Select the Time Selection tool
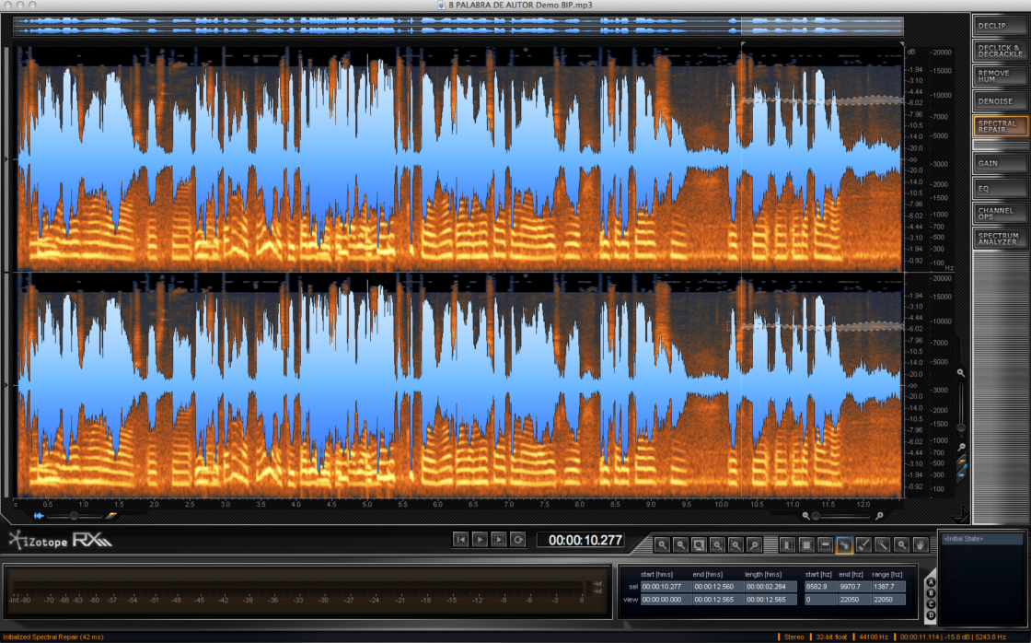 tap(787, 544)
